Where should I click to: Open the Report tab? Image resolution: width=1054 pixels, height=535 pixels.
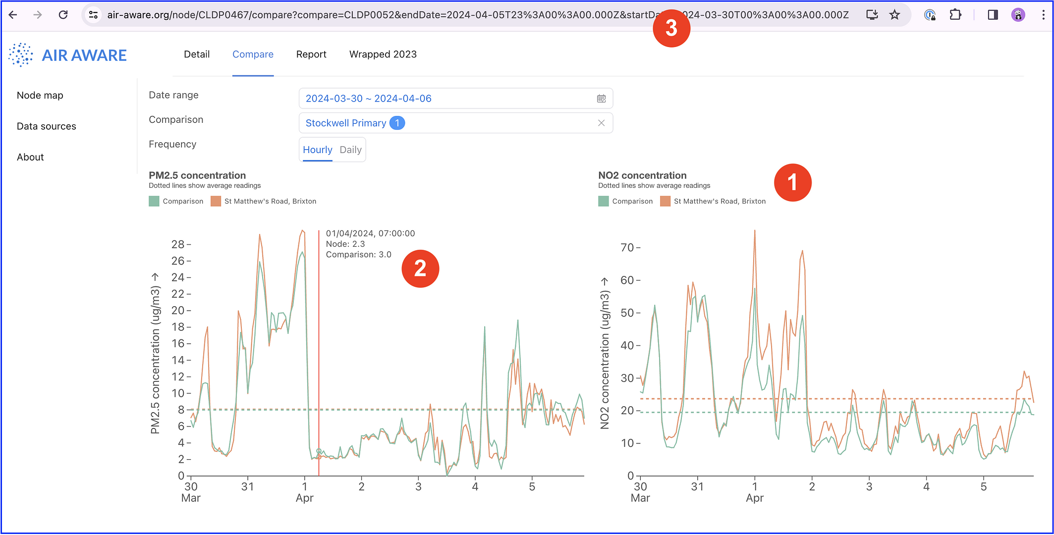tap(311, 54)
